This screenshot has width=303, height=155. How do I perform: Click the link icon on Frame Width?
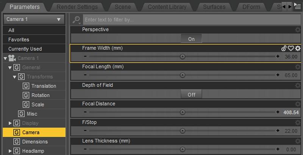[284, 48]
